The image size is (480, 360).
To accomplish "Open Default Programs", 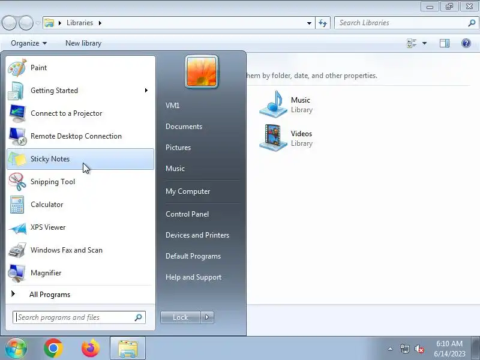I will point(193,256).
